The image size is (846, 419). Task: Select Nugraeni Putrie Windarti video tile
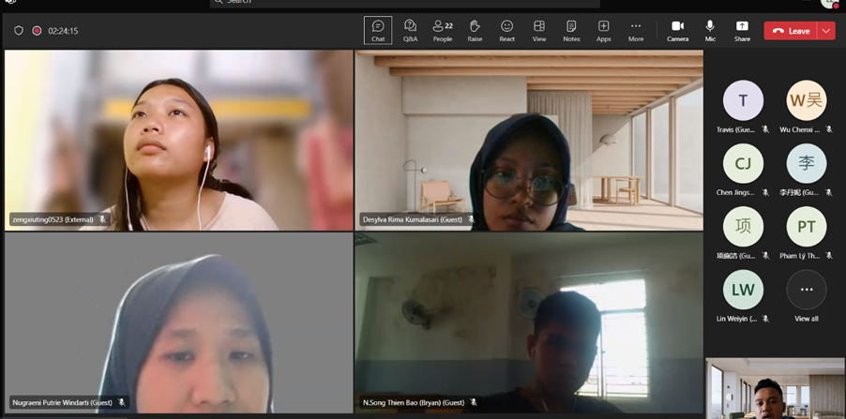click(x=178, y=322)
